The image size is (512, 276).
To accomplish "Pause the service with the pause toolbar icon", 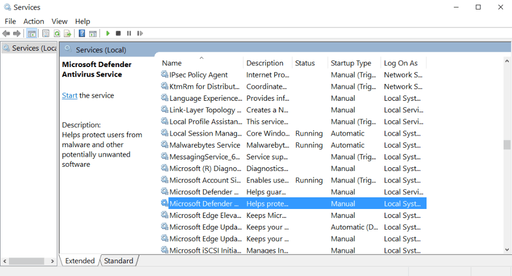I will pyautogui.click(x=129, y=33).
